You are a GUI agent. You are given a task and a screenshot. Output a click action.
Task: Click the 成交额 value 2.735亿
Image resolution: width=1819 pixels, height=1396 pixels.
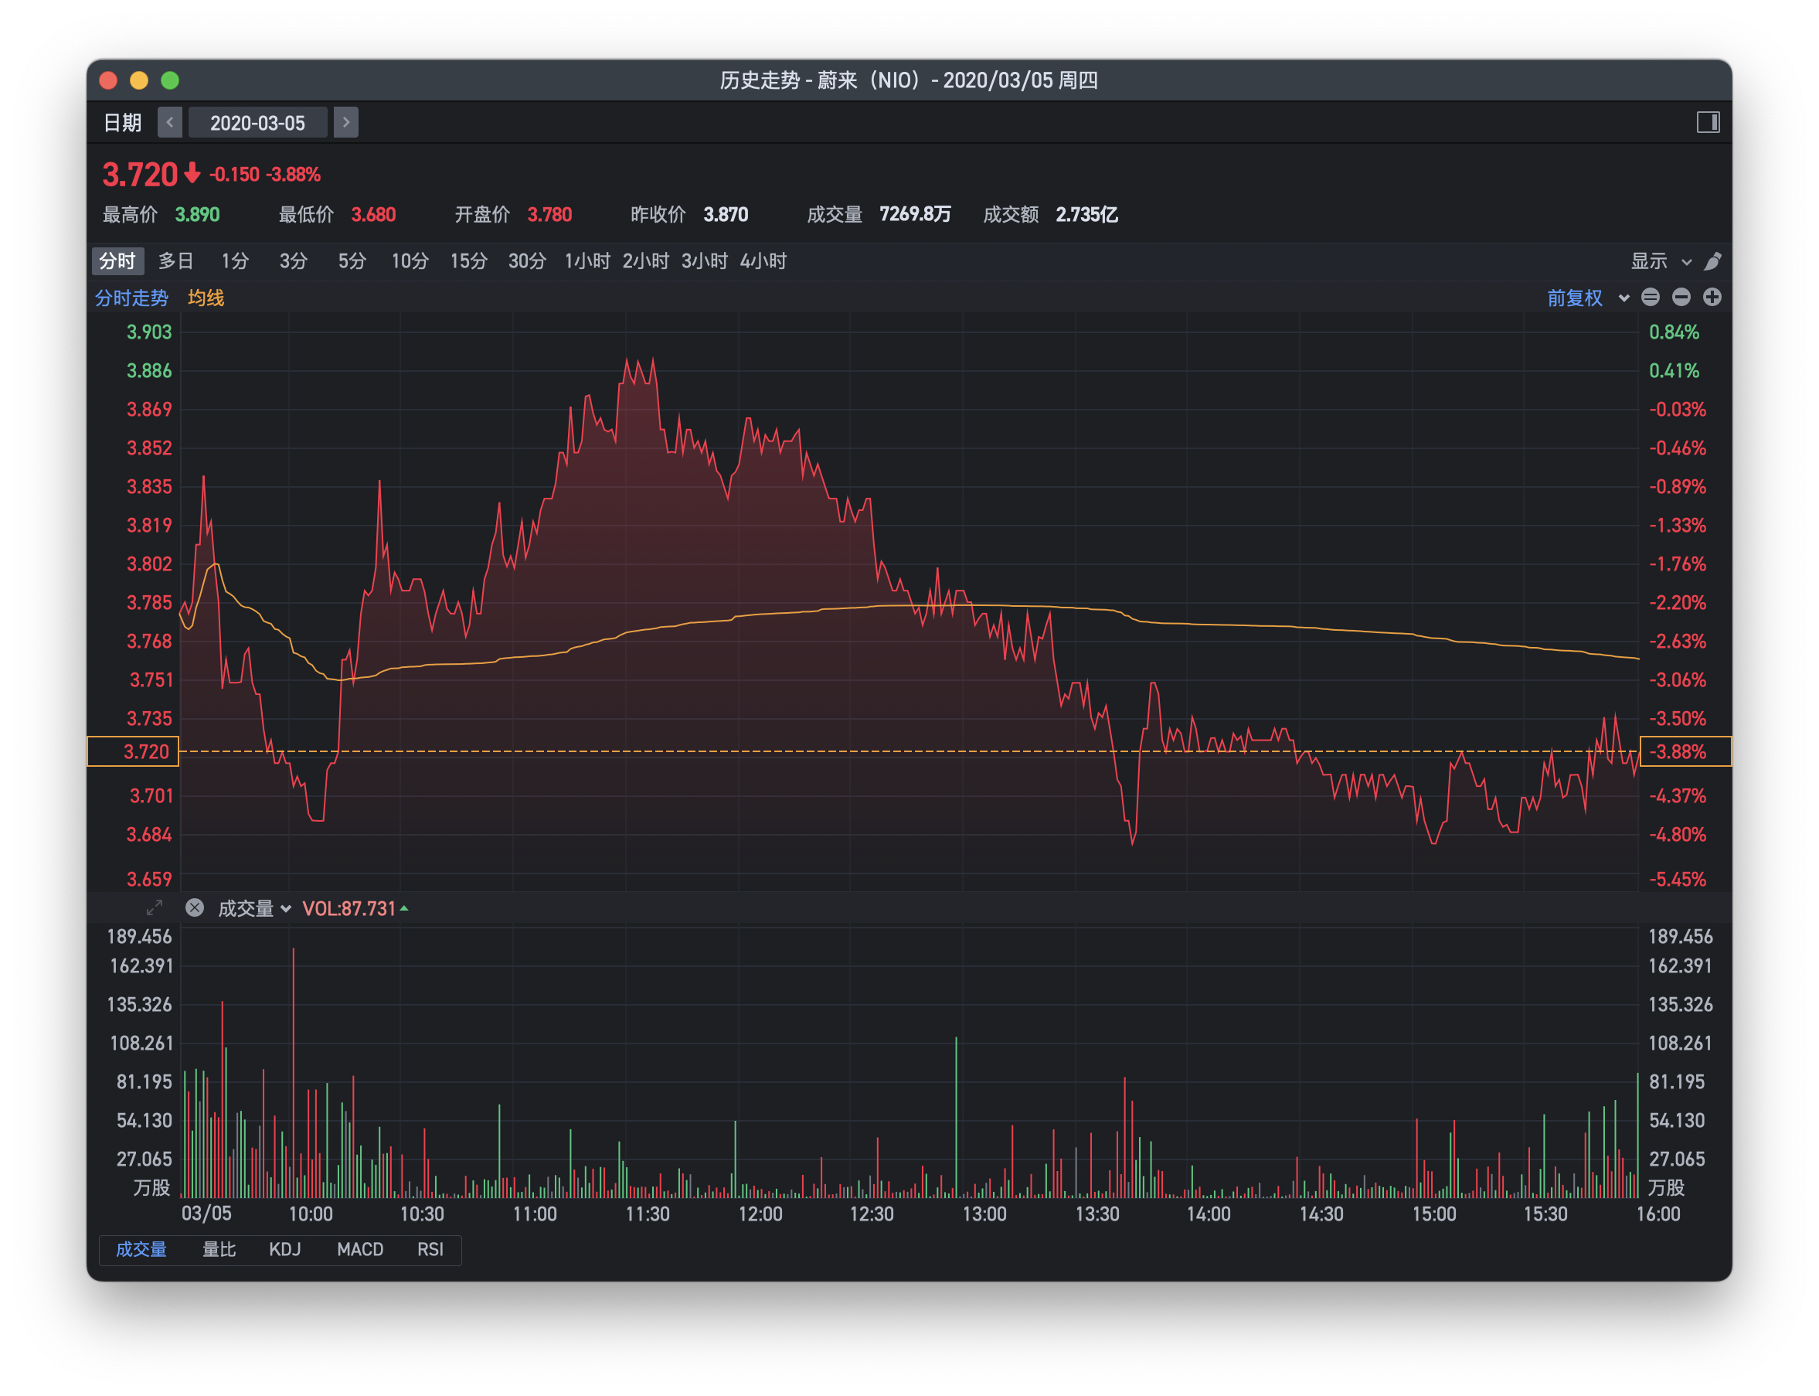point(1086,214)
